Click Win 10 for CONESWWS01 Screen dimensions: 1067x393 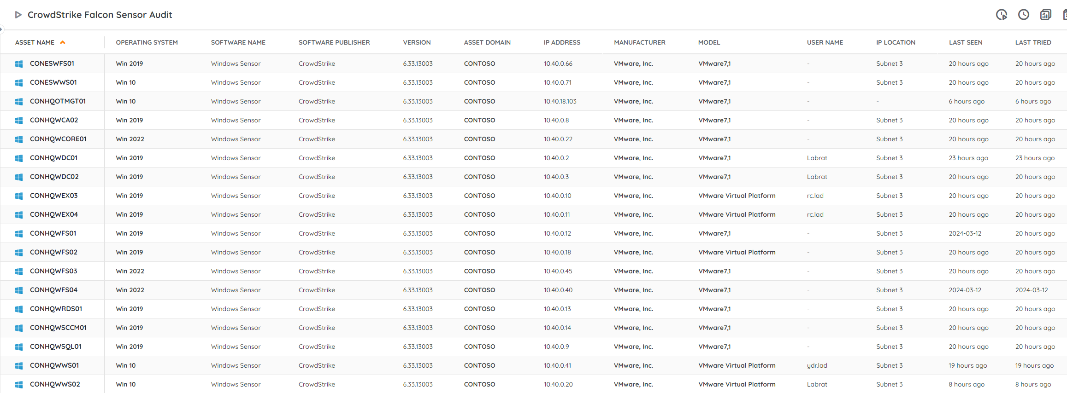click(x=125, y=82)
